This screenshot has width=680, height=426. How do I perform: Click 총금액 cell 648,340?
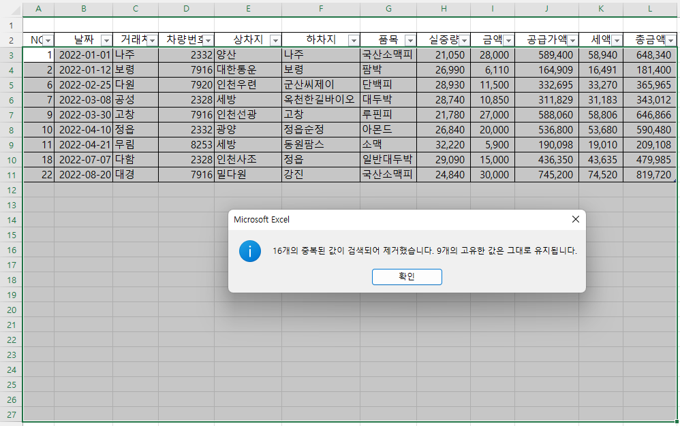coord(649,55)
